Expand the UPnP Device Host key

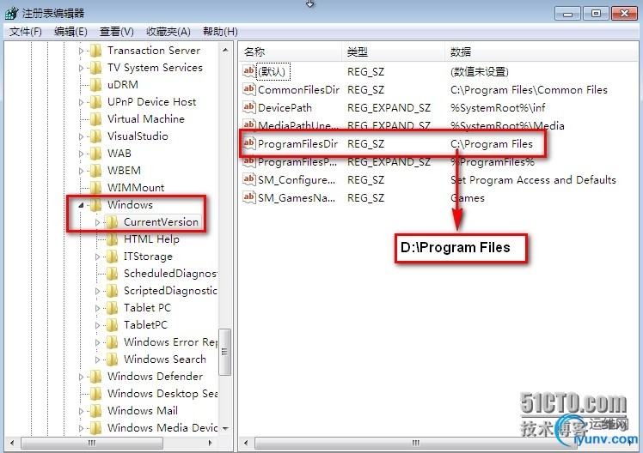(x=81, y=102)
